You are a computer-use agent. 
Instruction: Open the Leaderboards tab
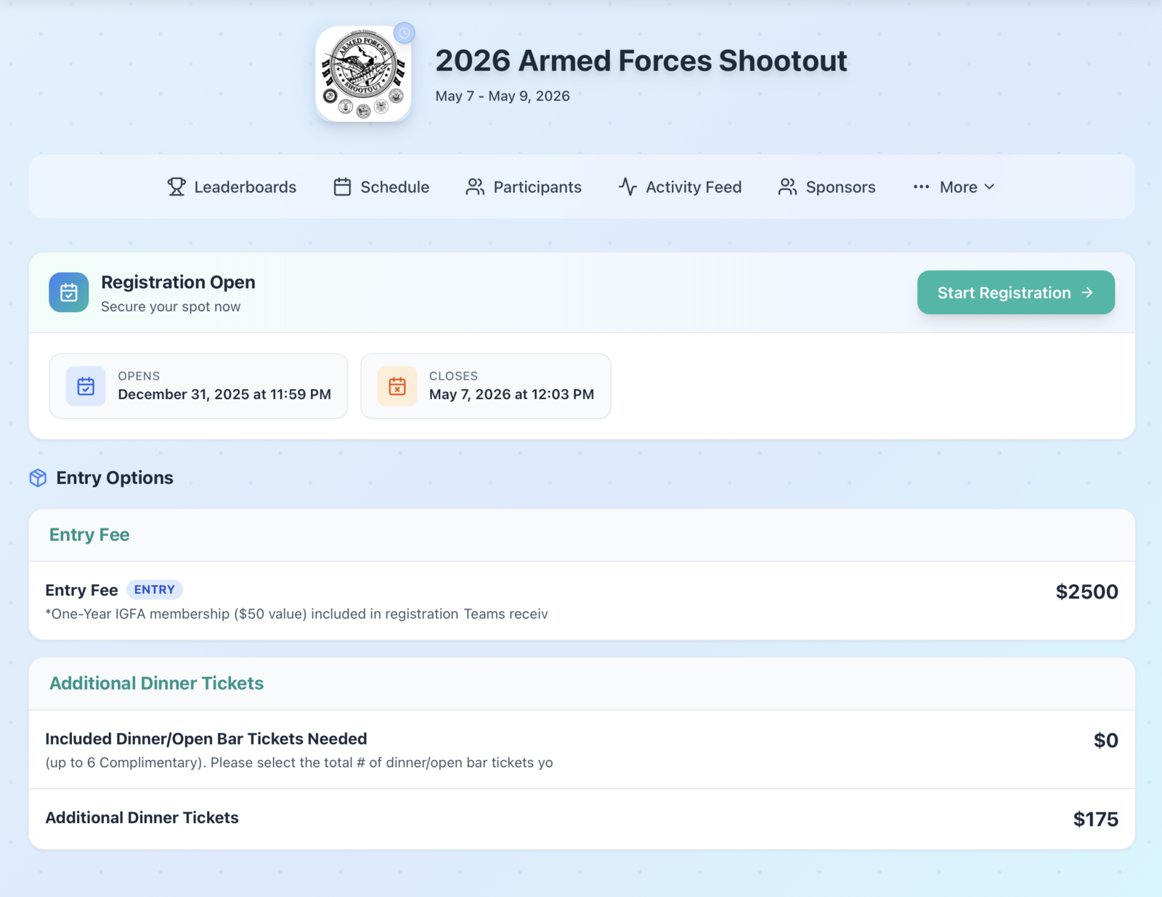[245, 187]
